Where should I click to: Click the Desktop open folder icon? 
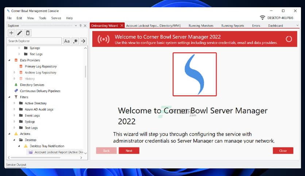21,140
